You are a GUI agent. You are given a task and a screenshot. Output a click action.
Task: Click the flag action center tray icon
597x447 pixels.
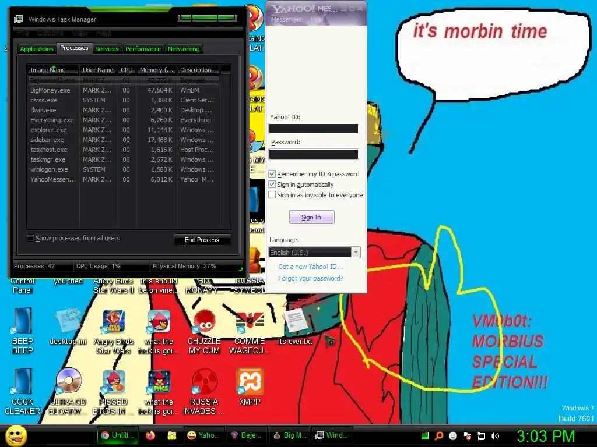tap(467, 435)
